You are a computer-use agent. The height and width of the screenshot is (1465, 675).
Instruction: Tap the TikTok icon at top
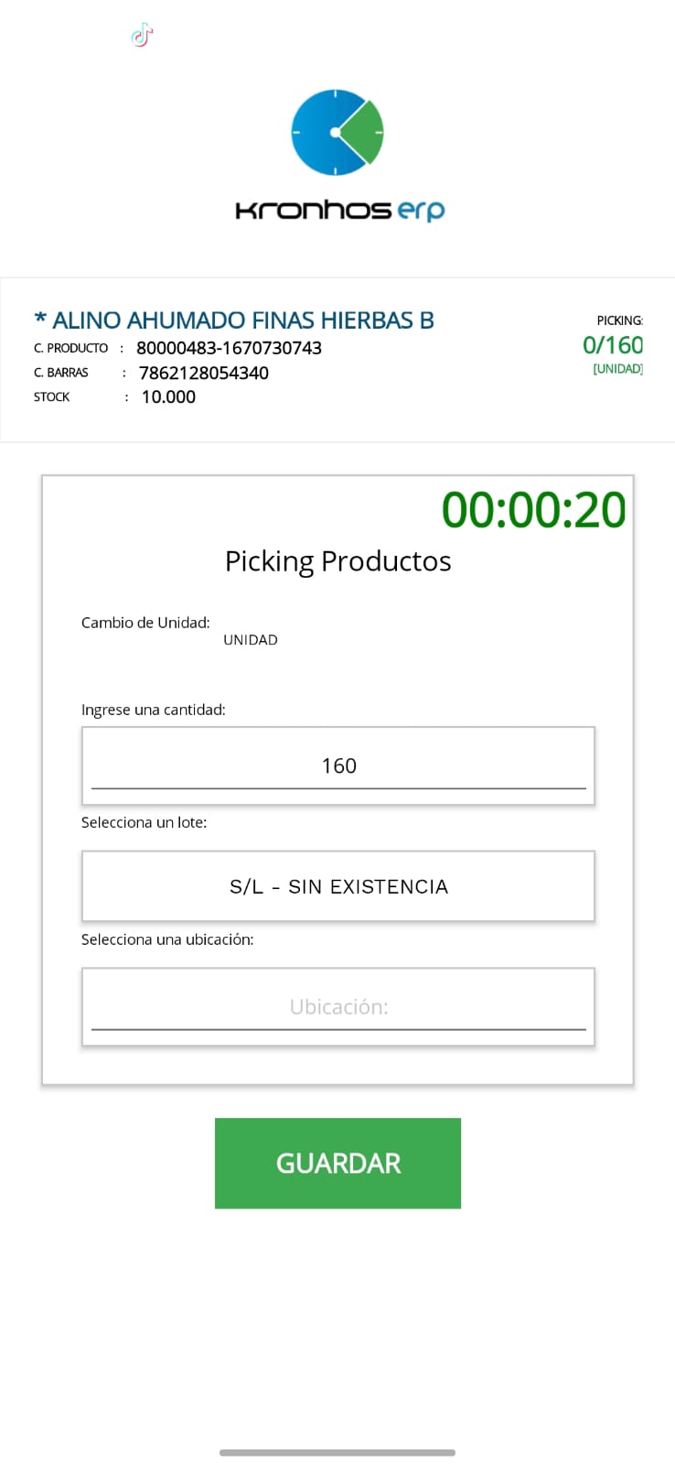[x=142, y=36]
